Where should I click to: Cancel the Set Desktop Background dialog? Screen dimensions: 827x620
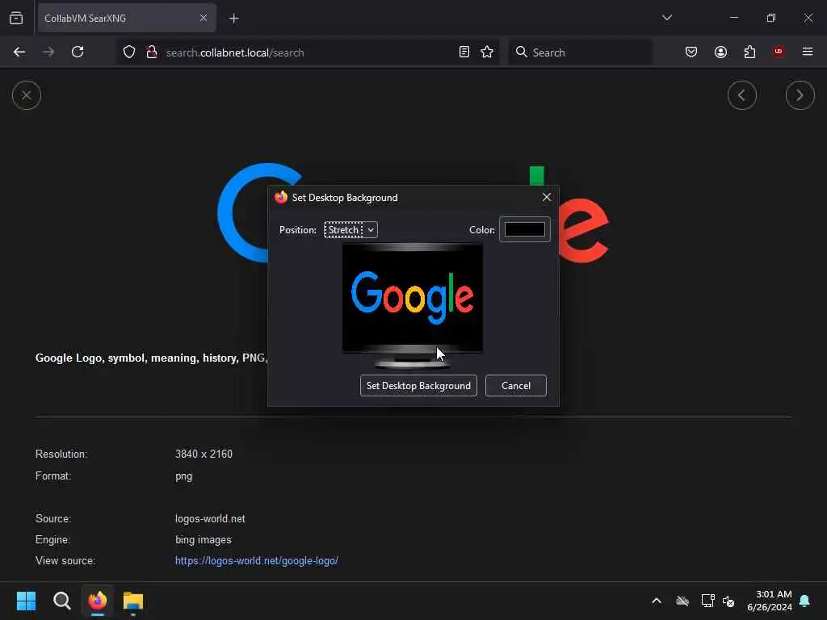pos(516,386)
